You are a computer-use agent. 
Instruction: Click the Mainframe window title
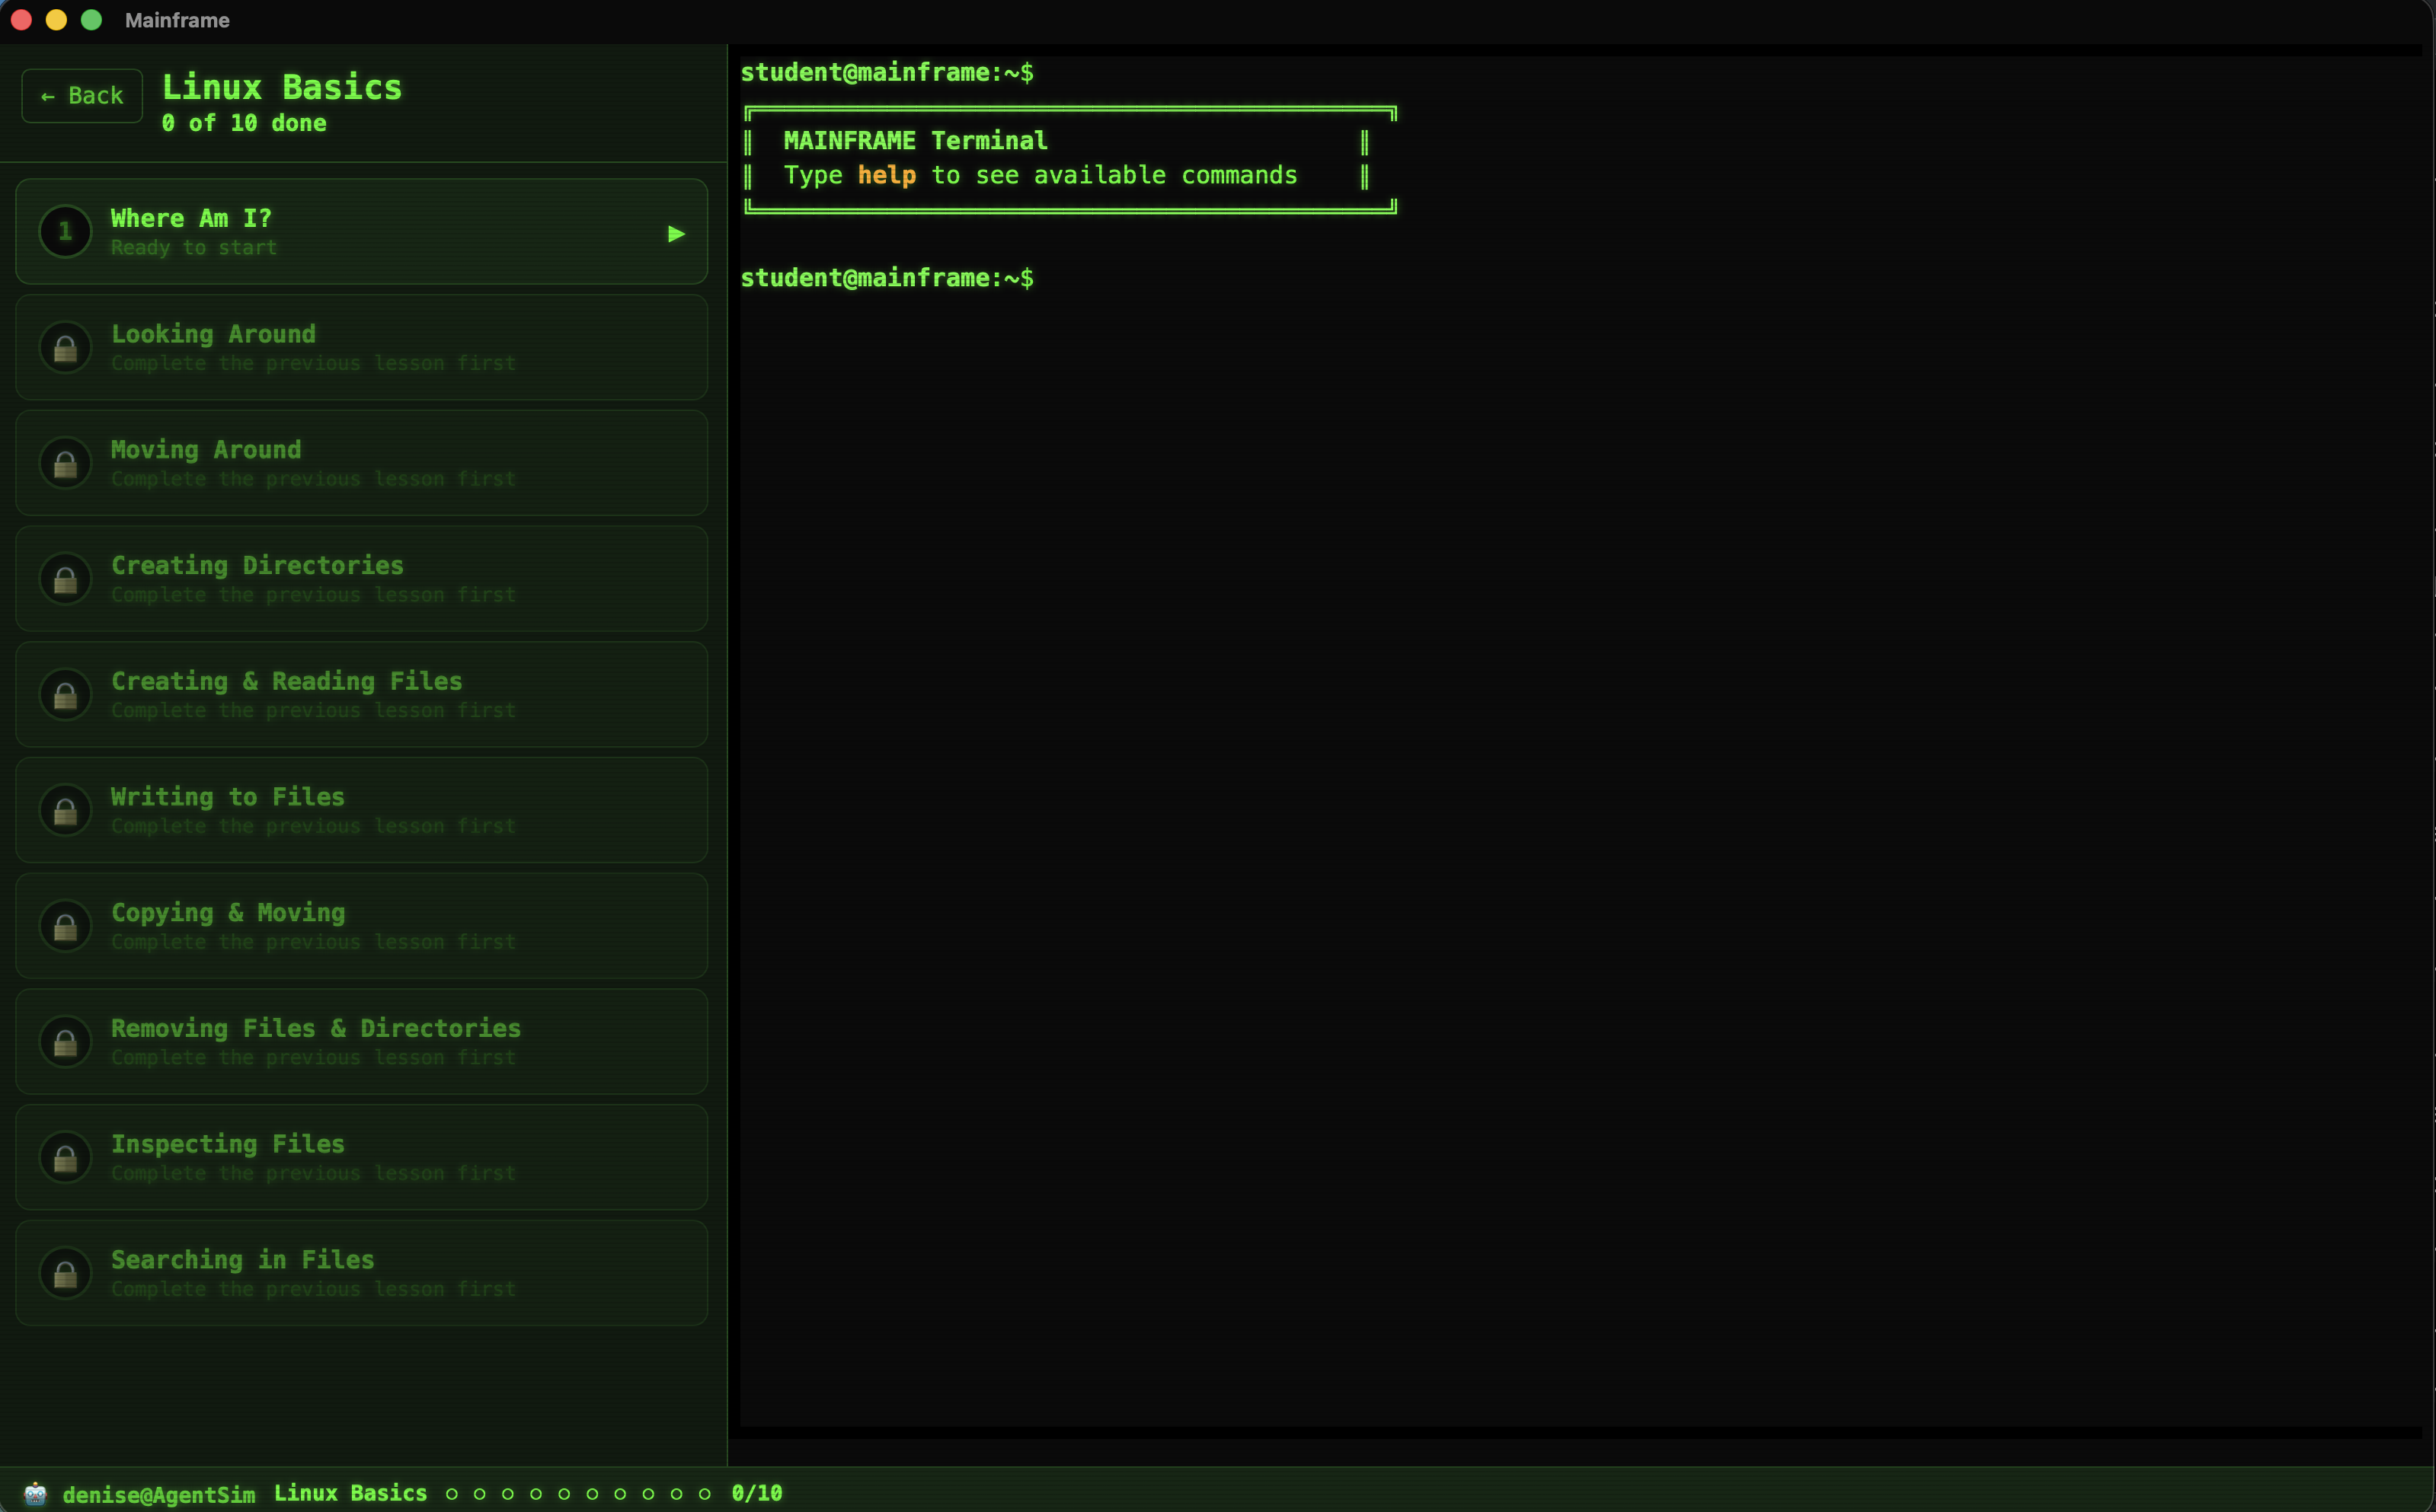coord(177,20)
